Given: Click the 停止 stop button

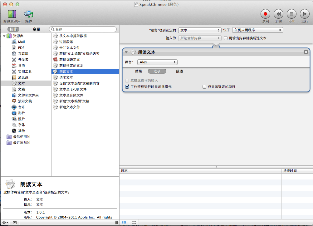Looking at the screenshot, I should 292,14.
